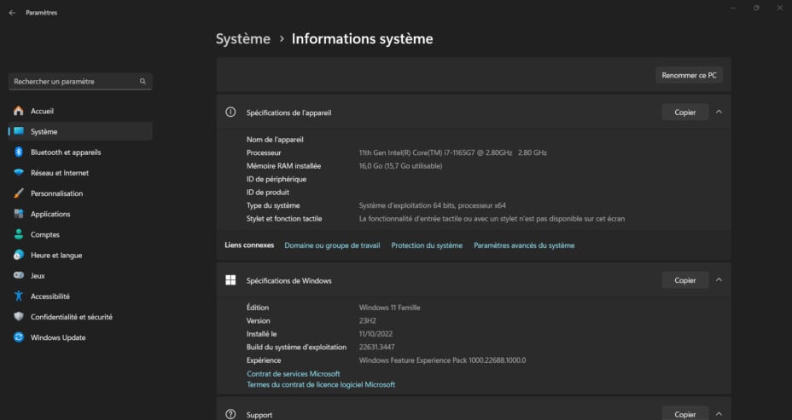The image size is (792, 420).
Task: Click the Accessibilité figure icon
Action: pyautogui.click(x=19, y=296)
